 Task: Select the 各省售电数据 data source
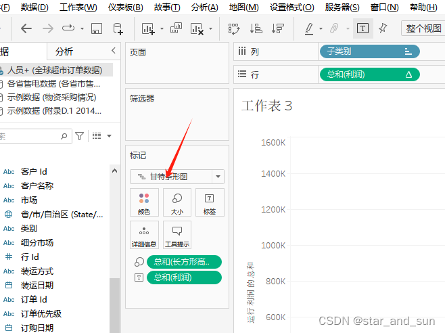[x=53, y=83]
